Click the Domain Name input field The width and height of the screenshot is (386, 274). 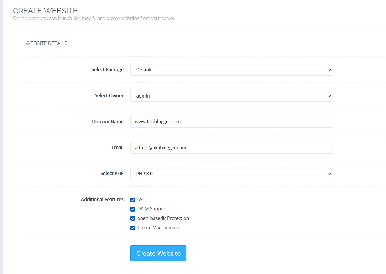[232, 122]
